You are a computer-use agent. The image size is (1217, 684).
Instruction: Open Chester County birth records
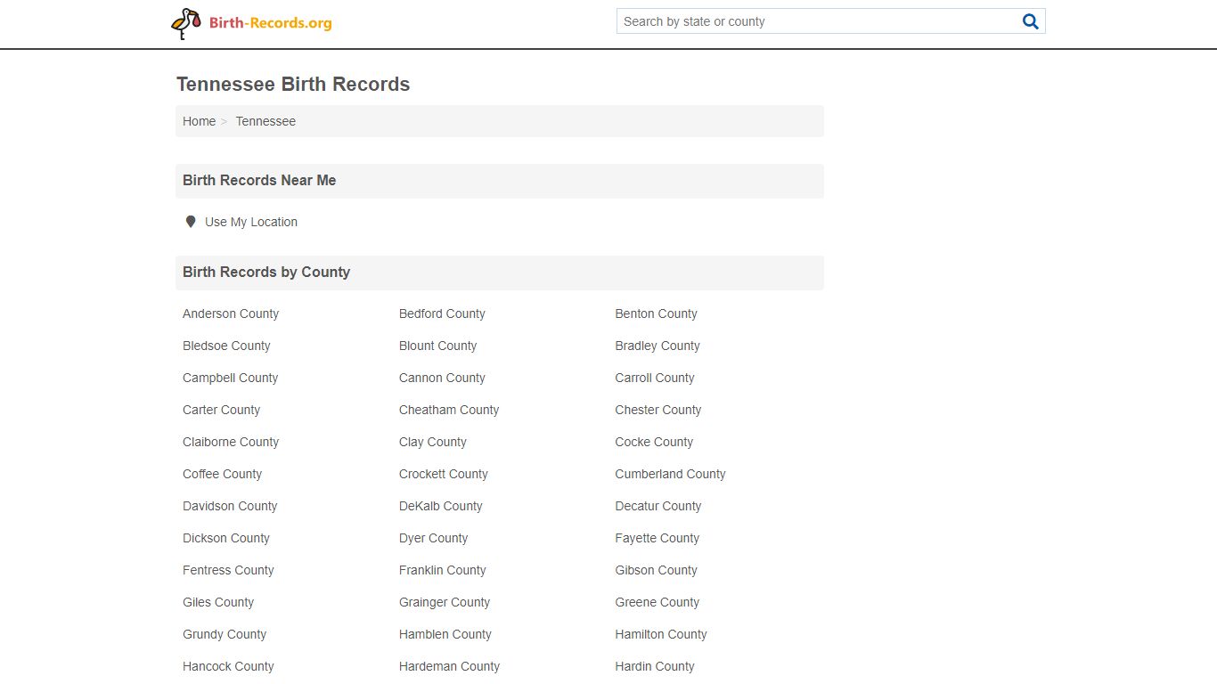[x=658, y=410]
